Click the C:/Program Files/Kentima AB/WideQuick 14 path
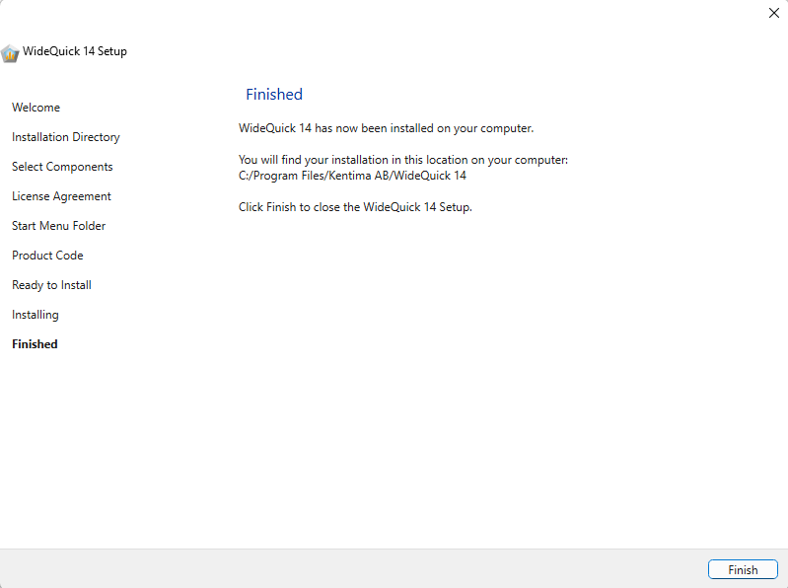This screenshot has width=788, height=588. click(x=352, y=176)
